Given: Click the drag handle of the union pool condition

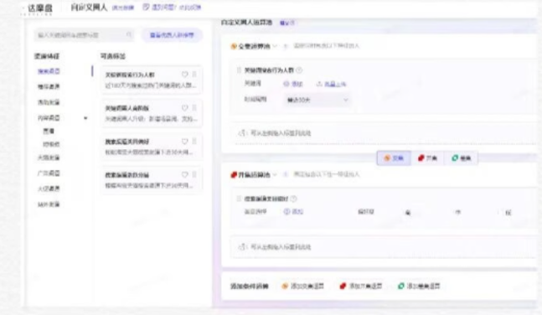Looking at the screenshot, I should (x=239, y=199).
